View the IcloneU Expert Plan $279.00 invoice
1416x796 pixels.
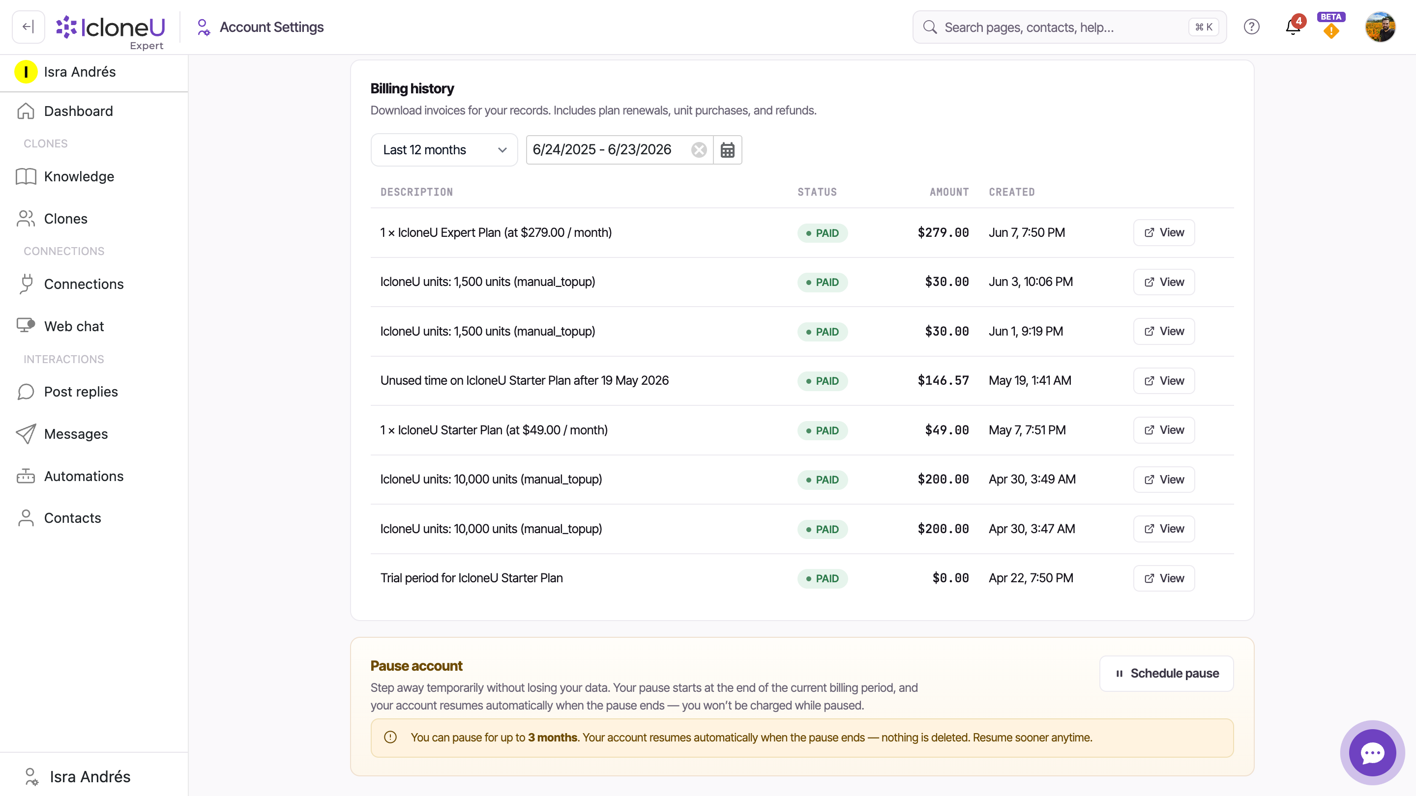tap(1164, 233)
